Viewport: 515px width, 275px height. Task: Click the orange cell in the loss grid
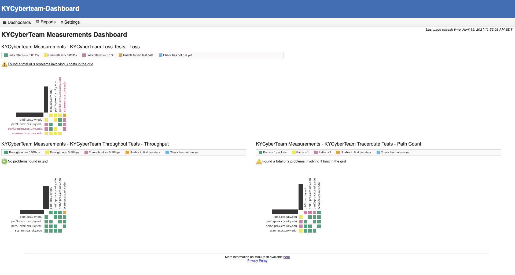64,115
